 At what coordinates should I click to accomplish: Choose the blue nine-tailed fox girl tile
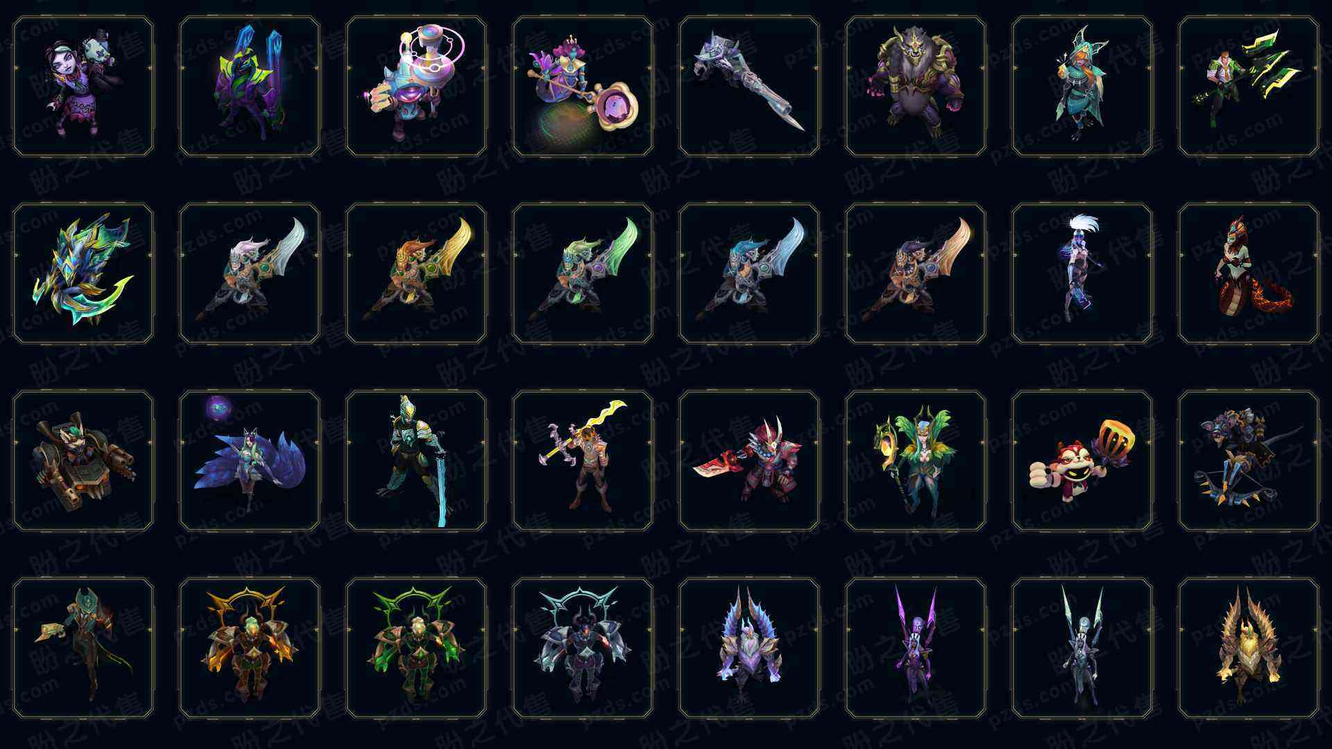click(x=250, y=460)
